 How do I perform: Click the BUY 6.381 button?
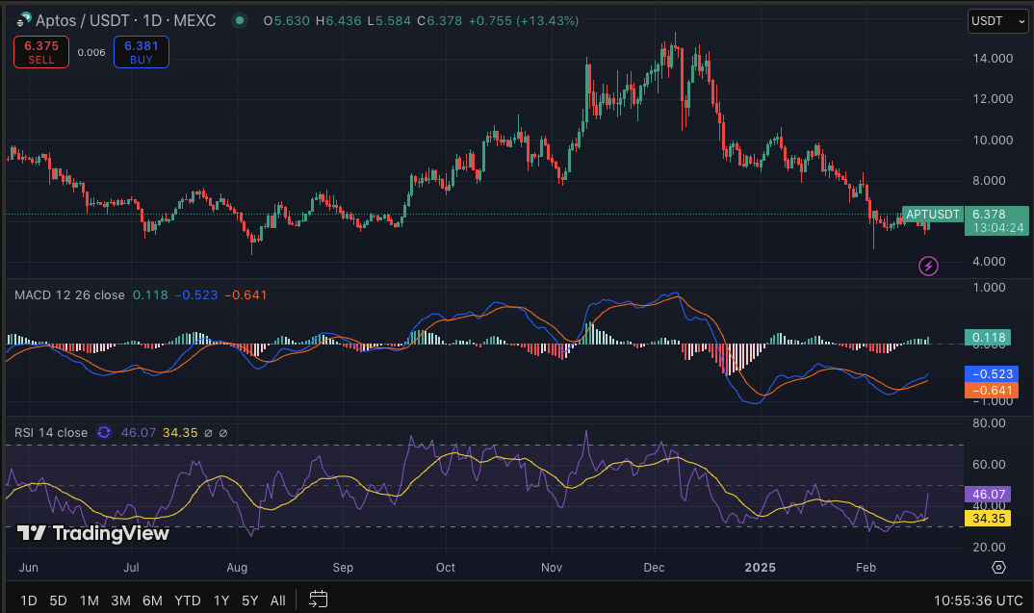[x=141, y=52]
